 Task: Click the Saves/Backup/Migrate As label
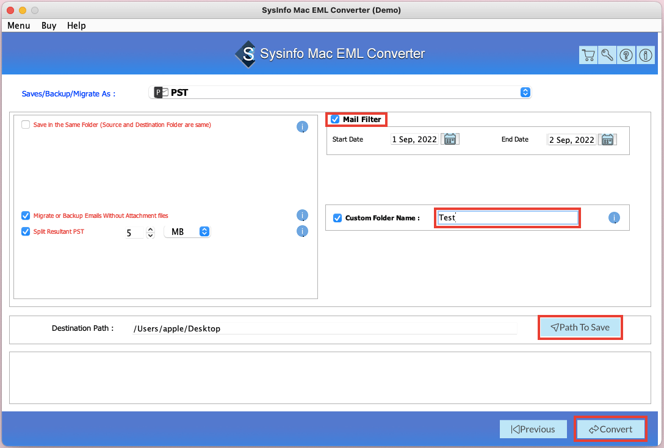point(68,93)
